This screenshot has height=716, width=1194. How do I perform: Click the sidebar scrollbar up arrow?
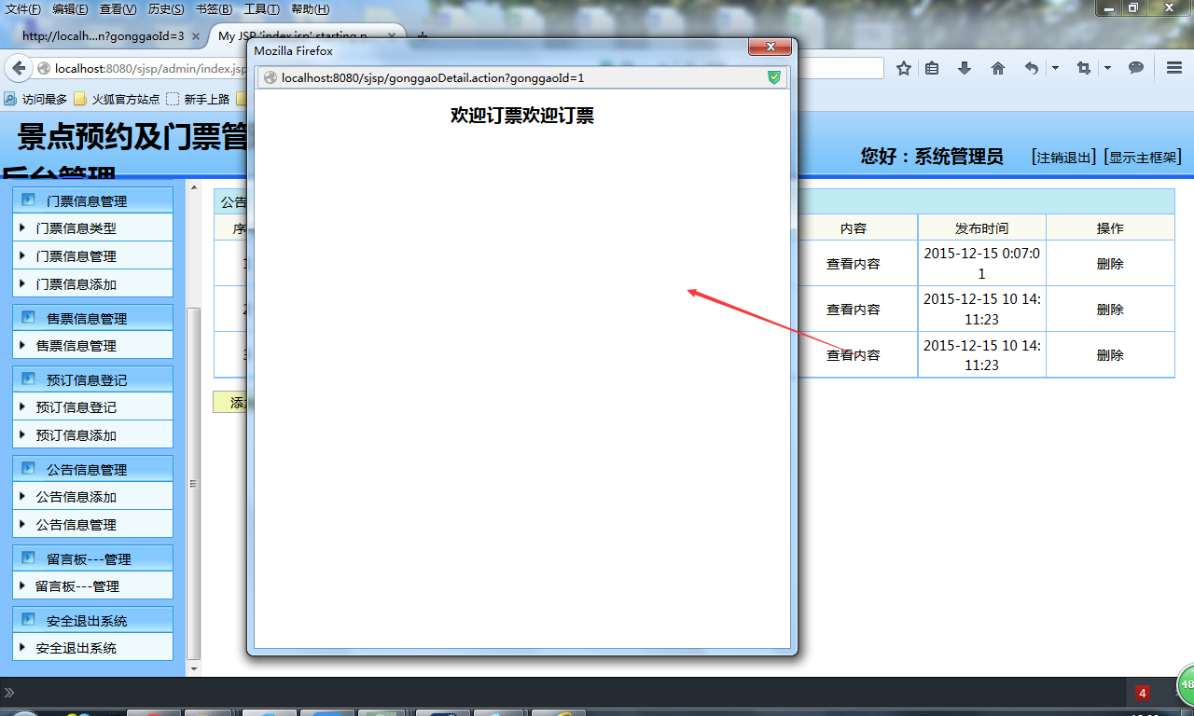(x=194, y=187)
